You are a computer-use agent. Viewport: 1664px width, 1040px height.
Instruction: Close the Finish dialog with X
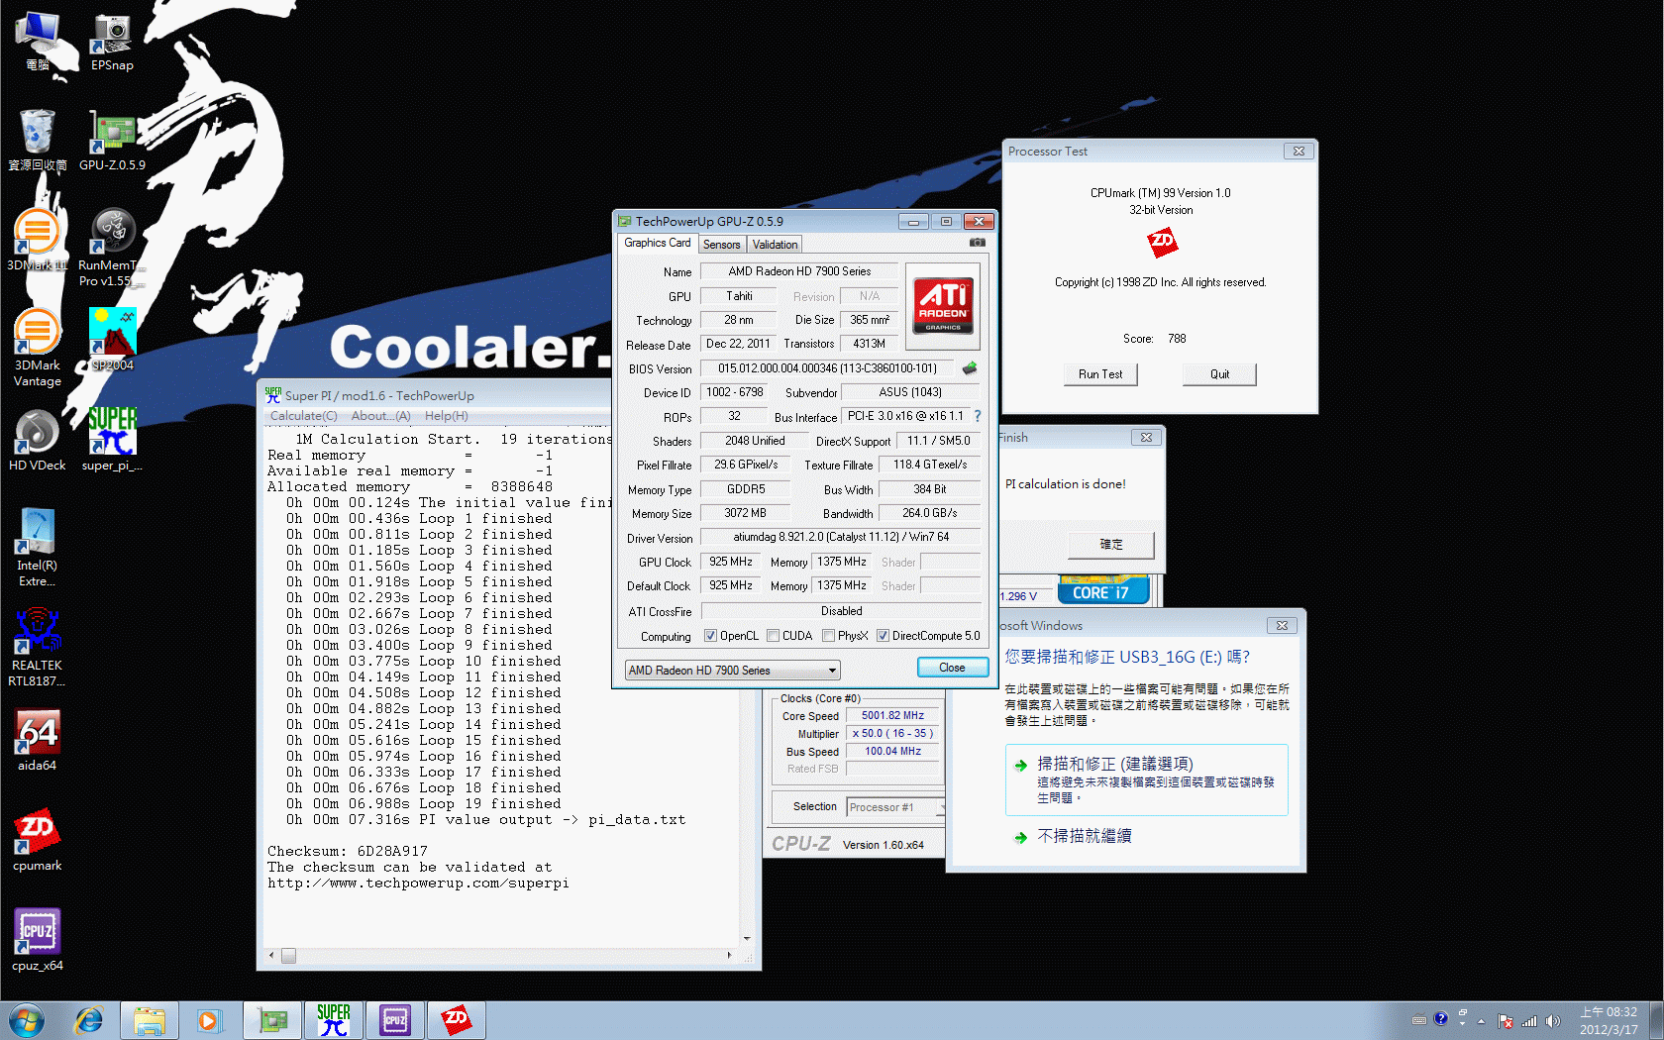1146,438
